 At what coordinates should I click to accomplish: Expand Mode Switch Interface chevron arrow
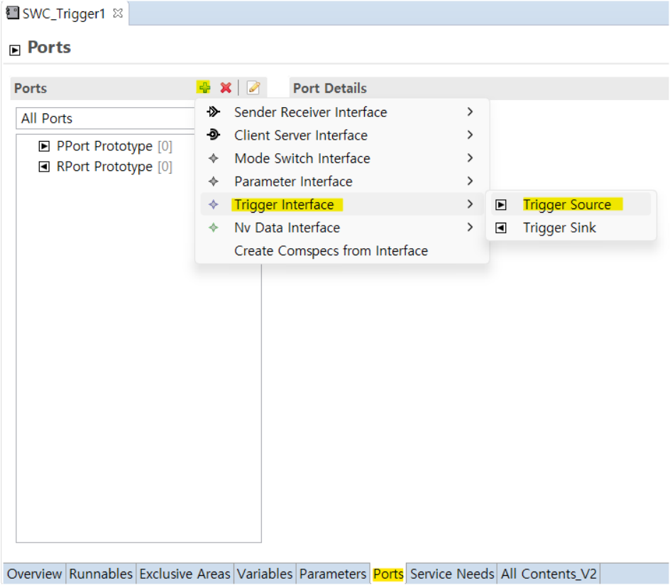470,158
